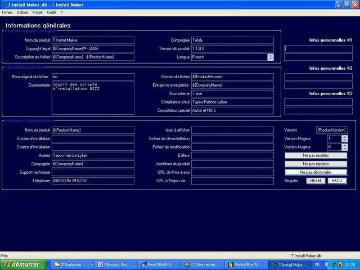Click the Source d'installation field
360x270 pixels.
pyautogui.click(x=93, y=147)
